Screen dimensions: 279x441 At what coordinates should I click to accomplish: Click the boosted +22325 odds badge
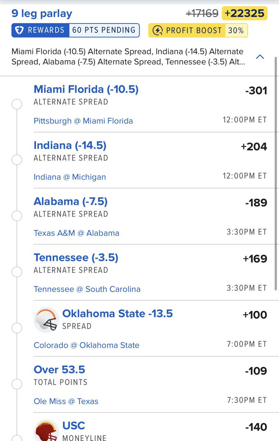[244, 14]
